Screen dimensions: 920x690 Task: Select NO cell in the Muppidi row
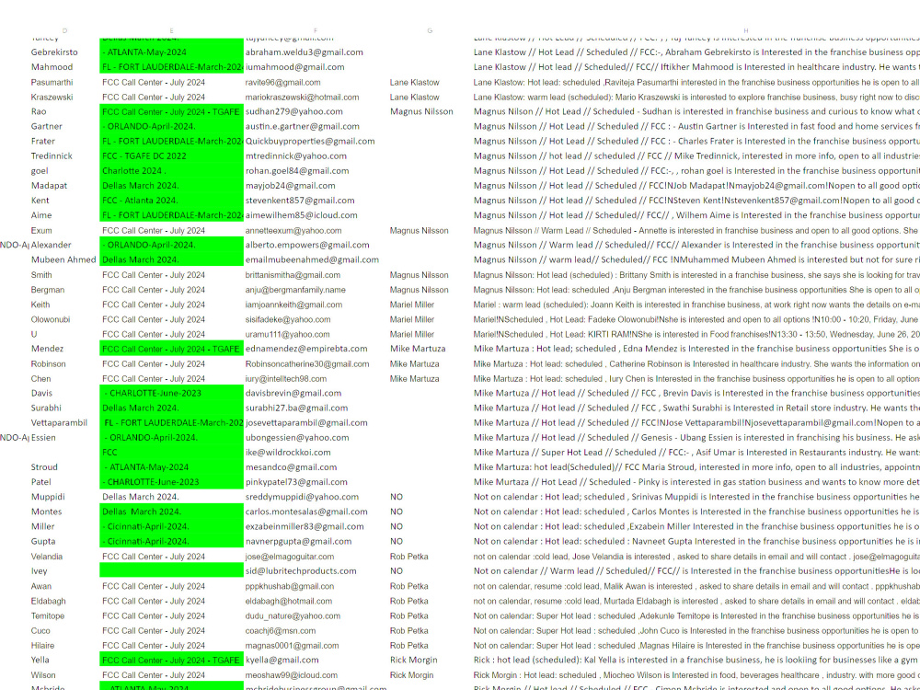(396, 497)
